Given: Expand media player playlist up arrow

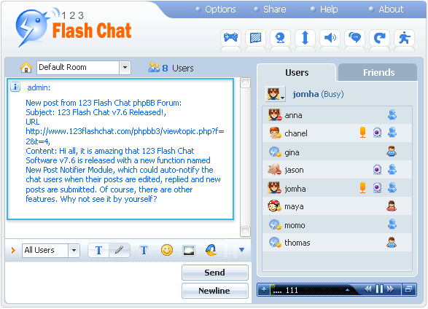Looking at the screenshot, I should pyautogui.click(x=347, y=290).
